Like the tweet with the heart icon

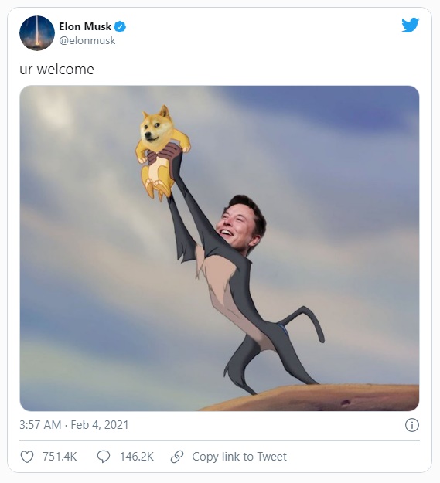pos(27,457)
